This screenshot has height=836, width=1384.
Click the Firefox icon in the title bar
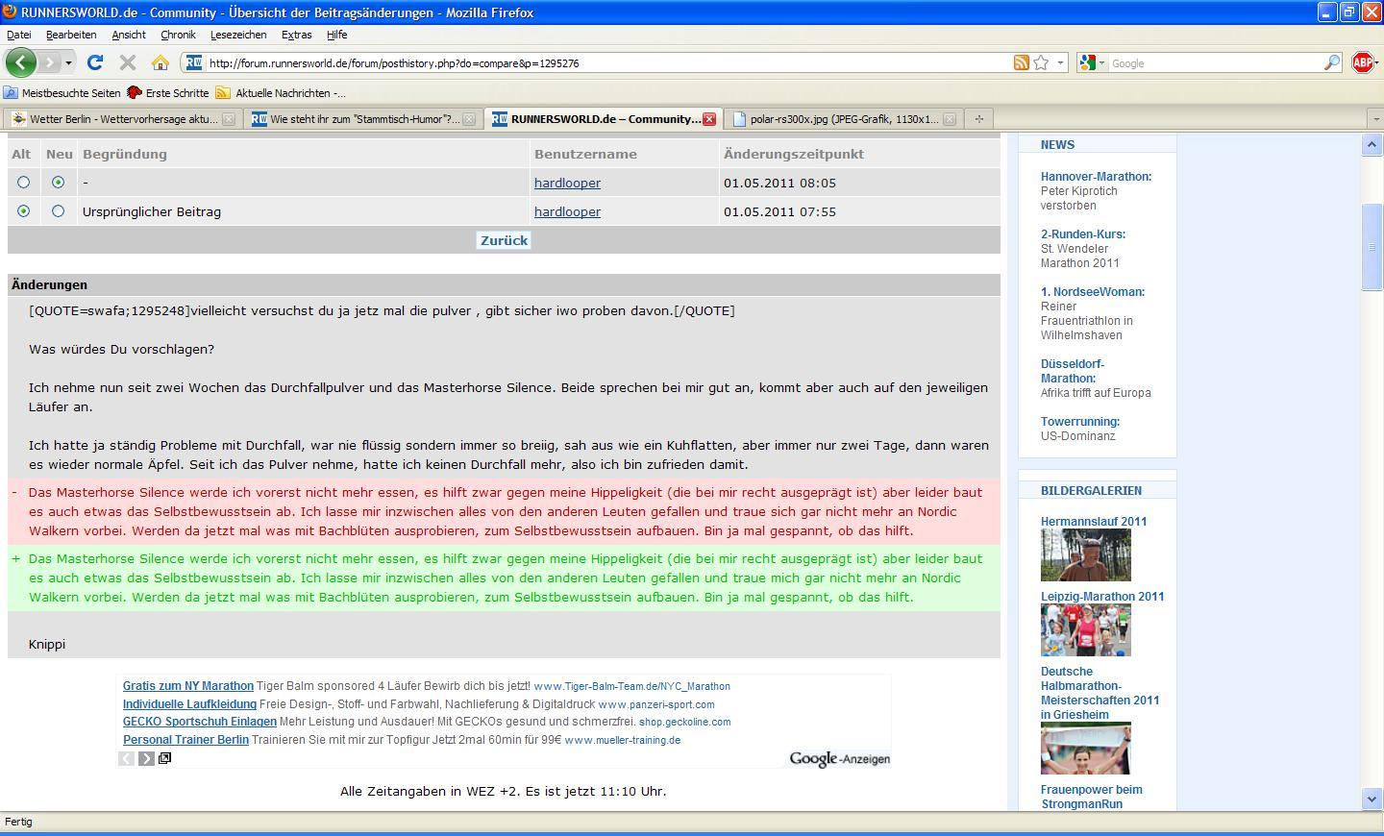[10, 12]
